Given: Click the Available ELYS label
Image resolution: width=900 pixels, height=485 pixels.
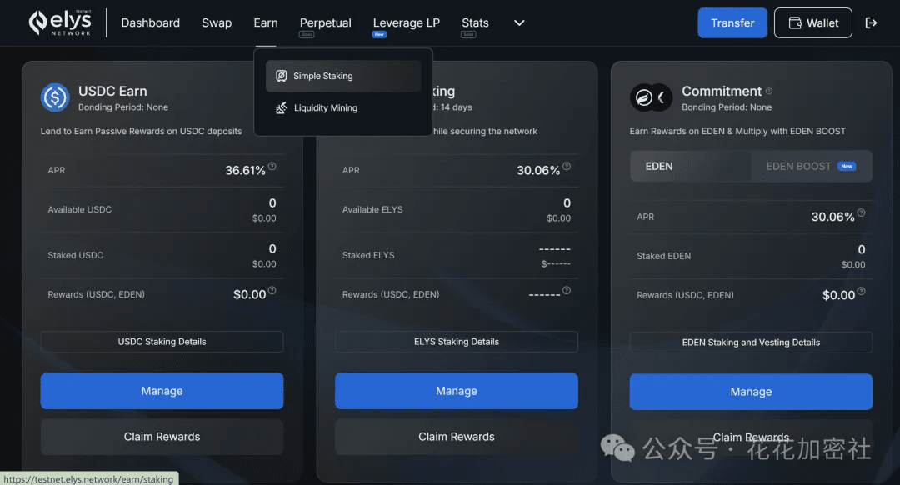Looking at the screenshot, I should tap(372, 209).
